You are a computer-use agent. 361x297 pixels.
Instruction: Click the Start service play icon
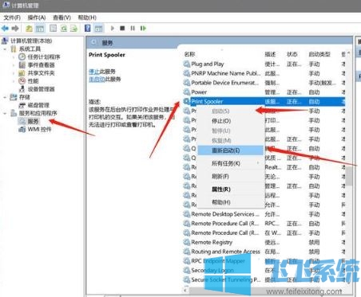113,28
